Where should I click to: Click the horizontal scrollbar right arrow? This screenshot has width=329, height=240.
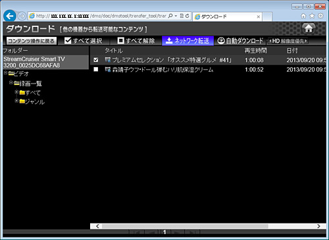click(x=318, y=226)
